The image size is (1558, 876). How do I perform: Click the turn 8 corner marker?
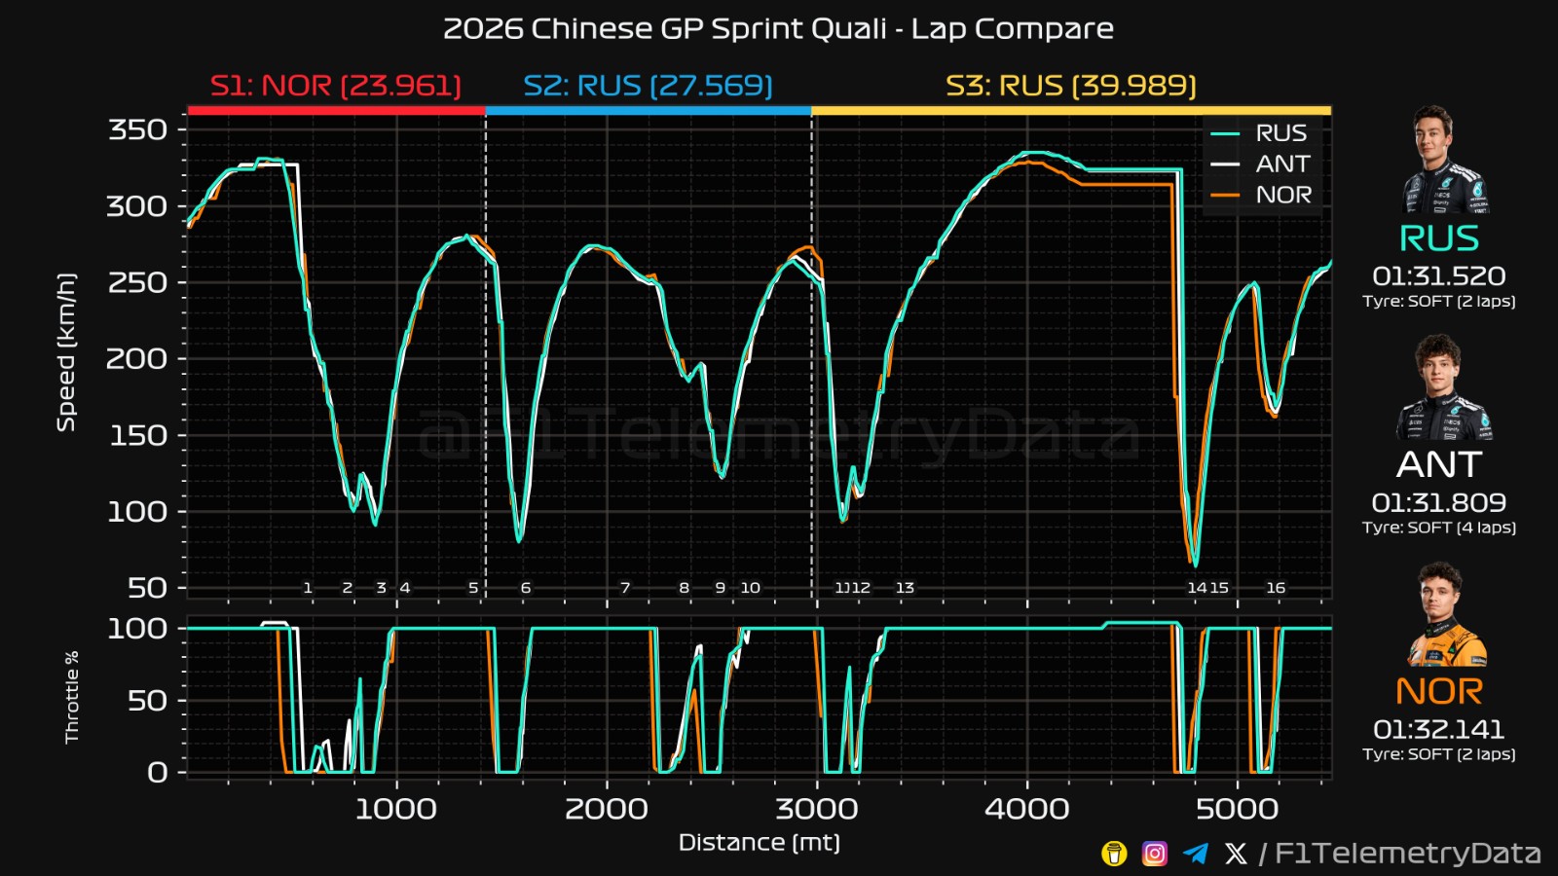685,588
